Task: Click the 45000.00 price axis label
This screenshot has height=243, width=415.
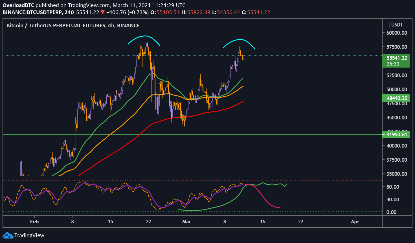Action: (397, 117)
